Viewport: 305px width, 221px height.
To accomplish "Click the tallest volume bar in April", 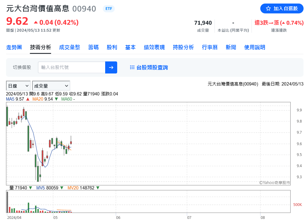I will pyautogui.click(x=8, y=202).
